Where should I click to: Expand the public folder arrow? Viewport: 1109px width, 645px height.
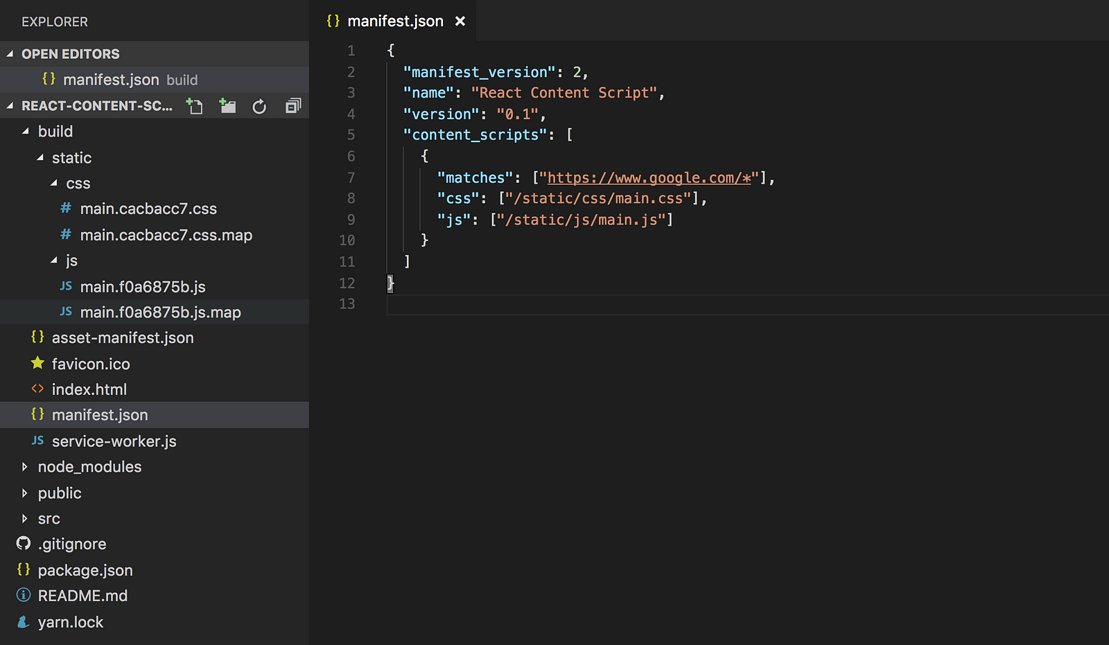click(x=25, y=493)
